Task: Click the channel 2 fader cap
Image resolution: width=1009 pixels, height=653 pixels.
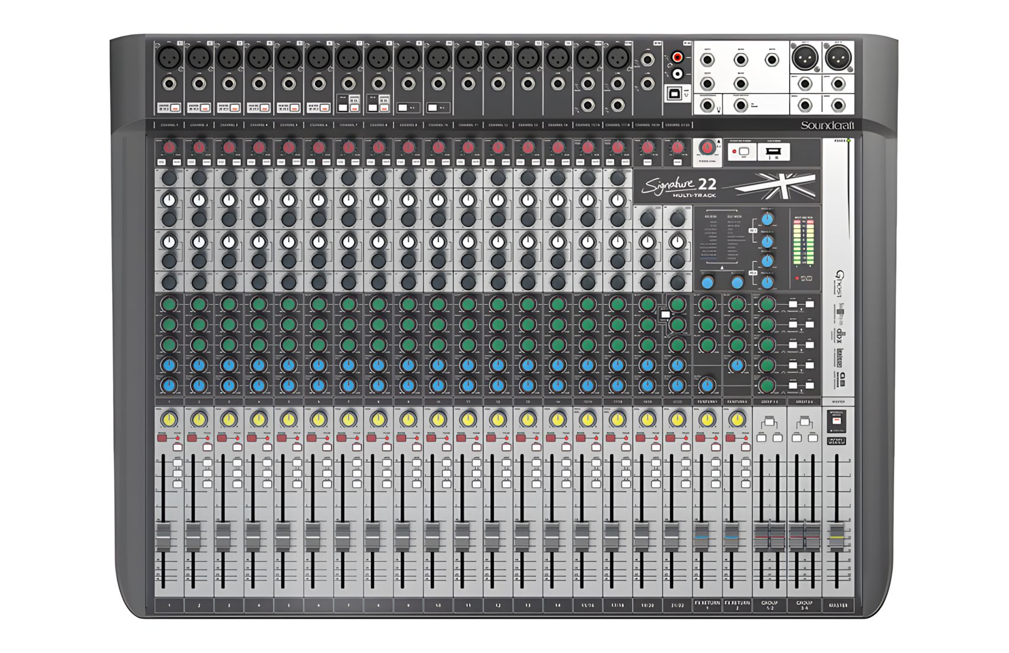Action: pyautogui.click(x=193, y=537)
